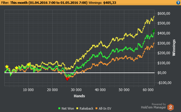Click the 50 000 hands axis label

(124, 90)
